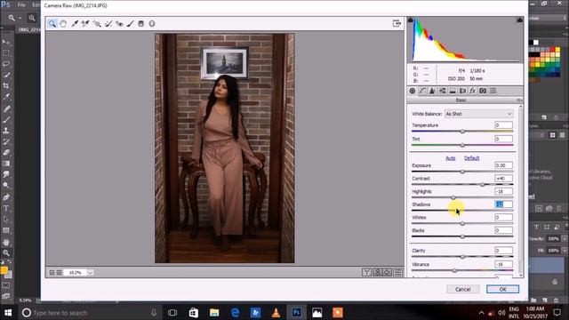
Task: Click the Tint value field
Action: click(503, 139)
